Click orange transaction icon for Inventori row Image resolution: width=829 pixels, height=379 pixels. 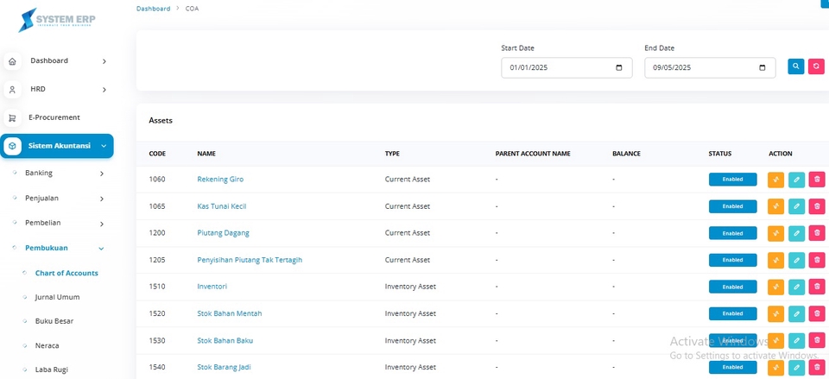tap(775, 287)
